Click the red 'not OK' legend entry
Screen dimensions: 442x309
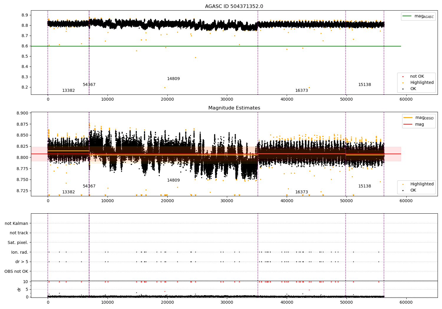pyautogui.click(x=417, y=77)
